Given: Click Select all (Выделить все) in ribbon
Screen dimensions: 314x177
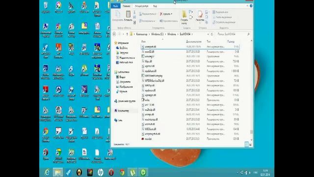Looking at the screenshot, I should pyautogui.click(x=220, y=12).
